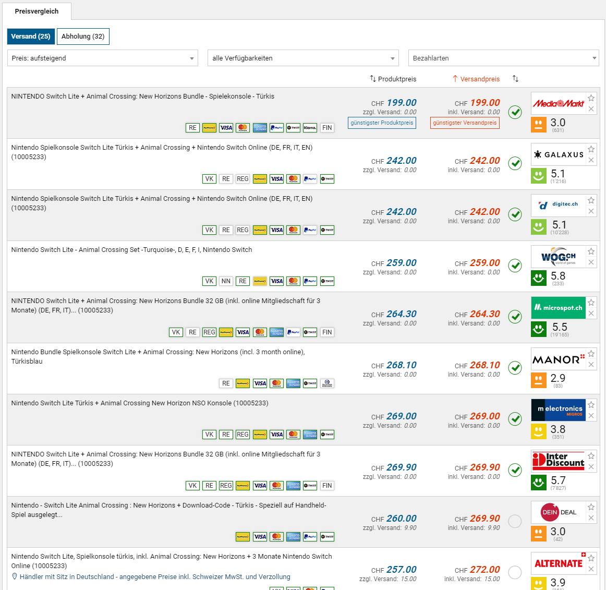Favorite the Manor offer with star
The height and width of the screenshot is (590, 606).
coord(591,354)
